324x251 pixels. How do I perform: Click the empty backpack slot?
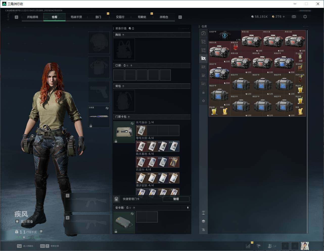coord(124,101)
